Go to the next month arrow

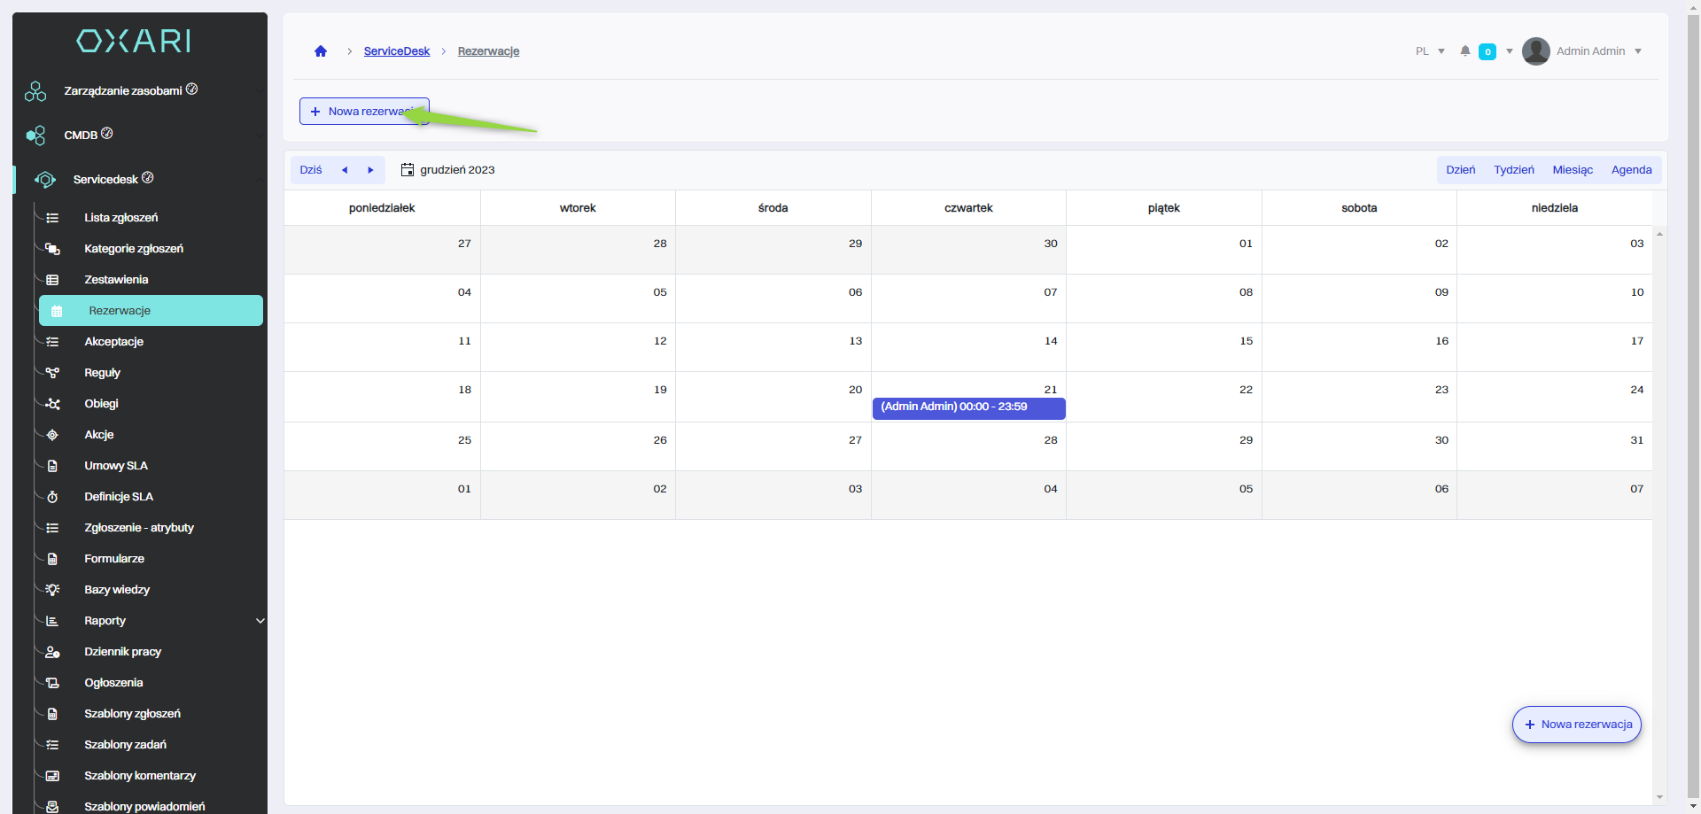(370, 170)
